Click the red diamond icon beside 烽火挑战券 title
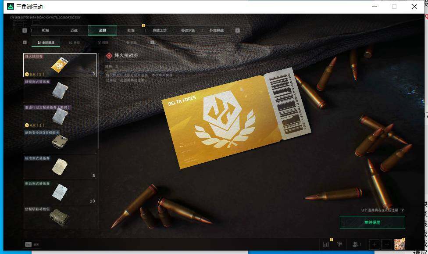Viewport: 428px width, 254px height. [109, 56]
